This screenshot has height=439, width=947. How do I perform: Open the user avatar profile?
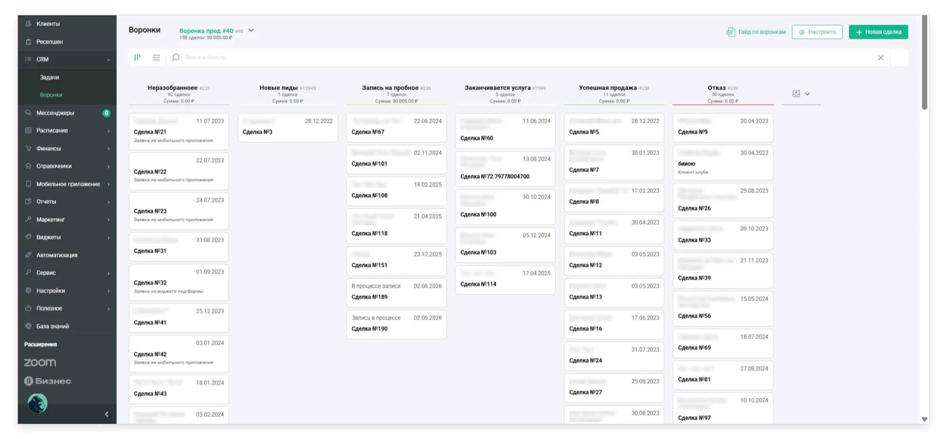click(x=37, y=404)
